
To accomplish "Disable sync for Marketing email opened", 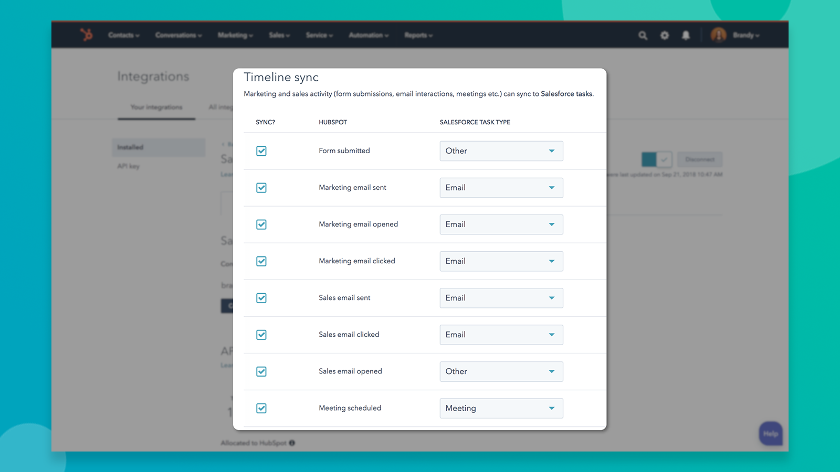I will pyautogui.click(x=261, y=224).
